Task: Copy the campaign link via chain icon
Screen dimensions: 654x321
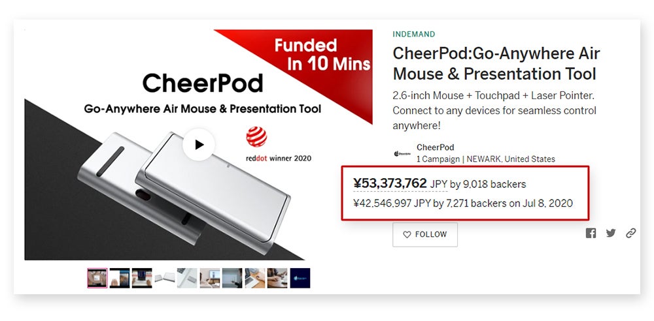Action: tap(630, 233)
